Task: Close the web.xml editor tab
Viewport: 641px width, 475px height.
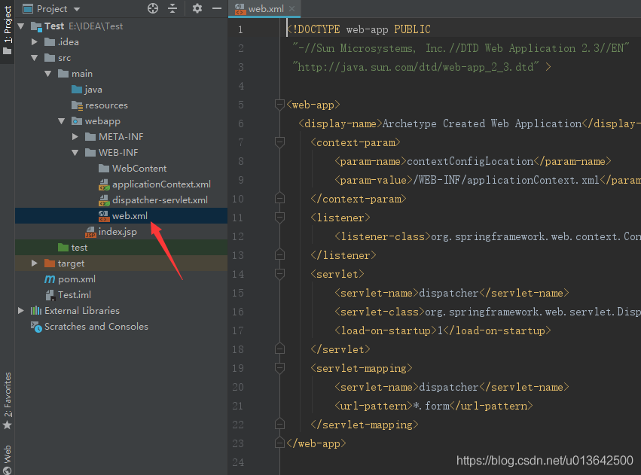Action: [x=292, y=9]
